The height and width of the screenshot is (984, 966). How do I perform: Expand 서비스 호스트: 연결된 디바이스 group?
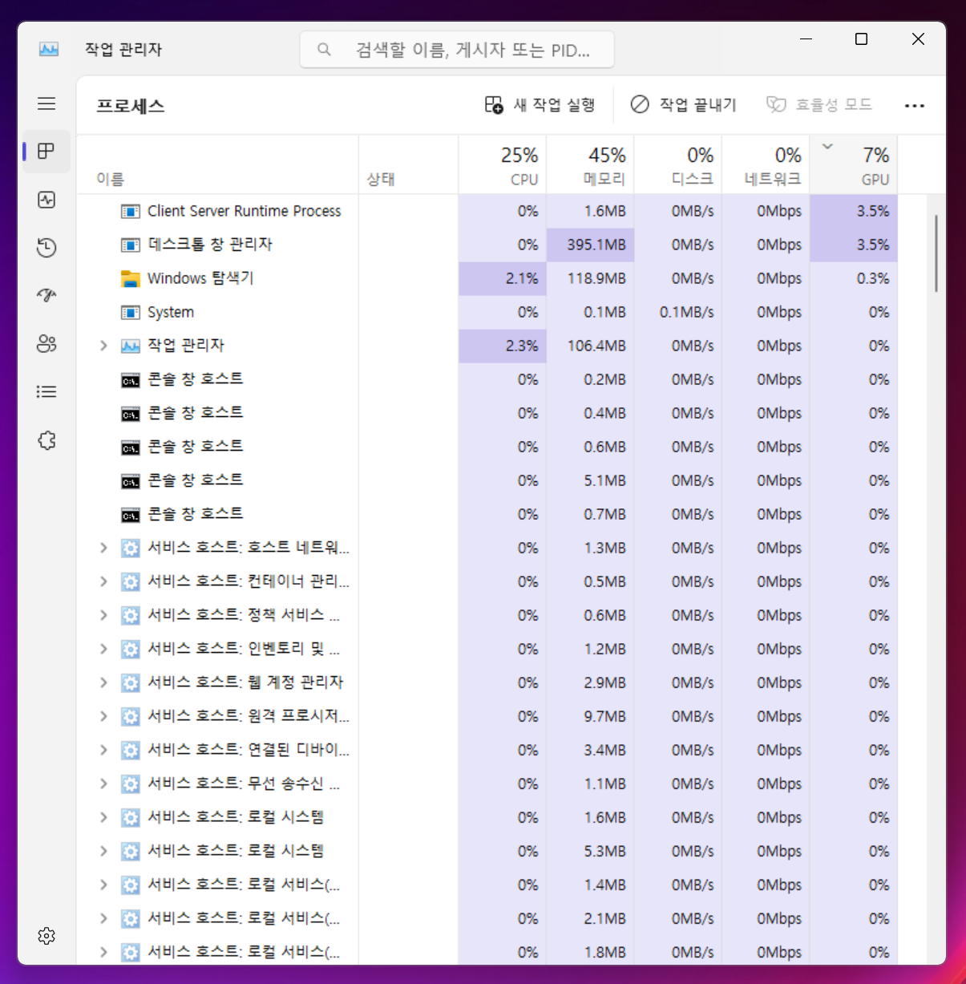[x=103, y=750]
